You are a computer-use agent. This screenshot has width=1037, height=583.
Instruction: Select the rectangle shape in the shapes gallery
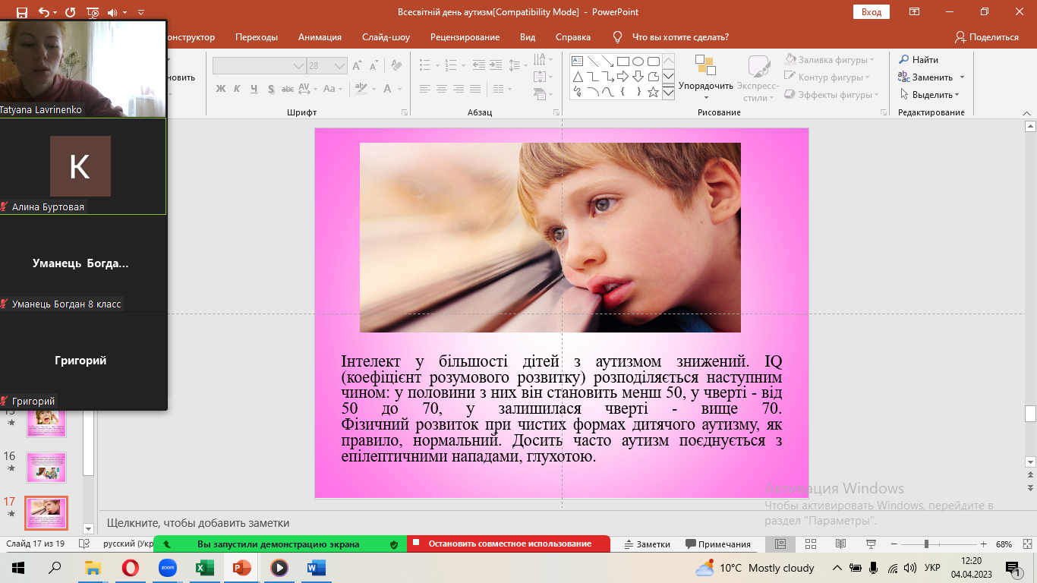(x=623, y=61)
